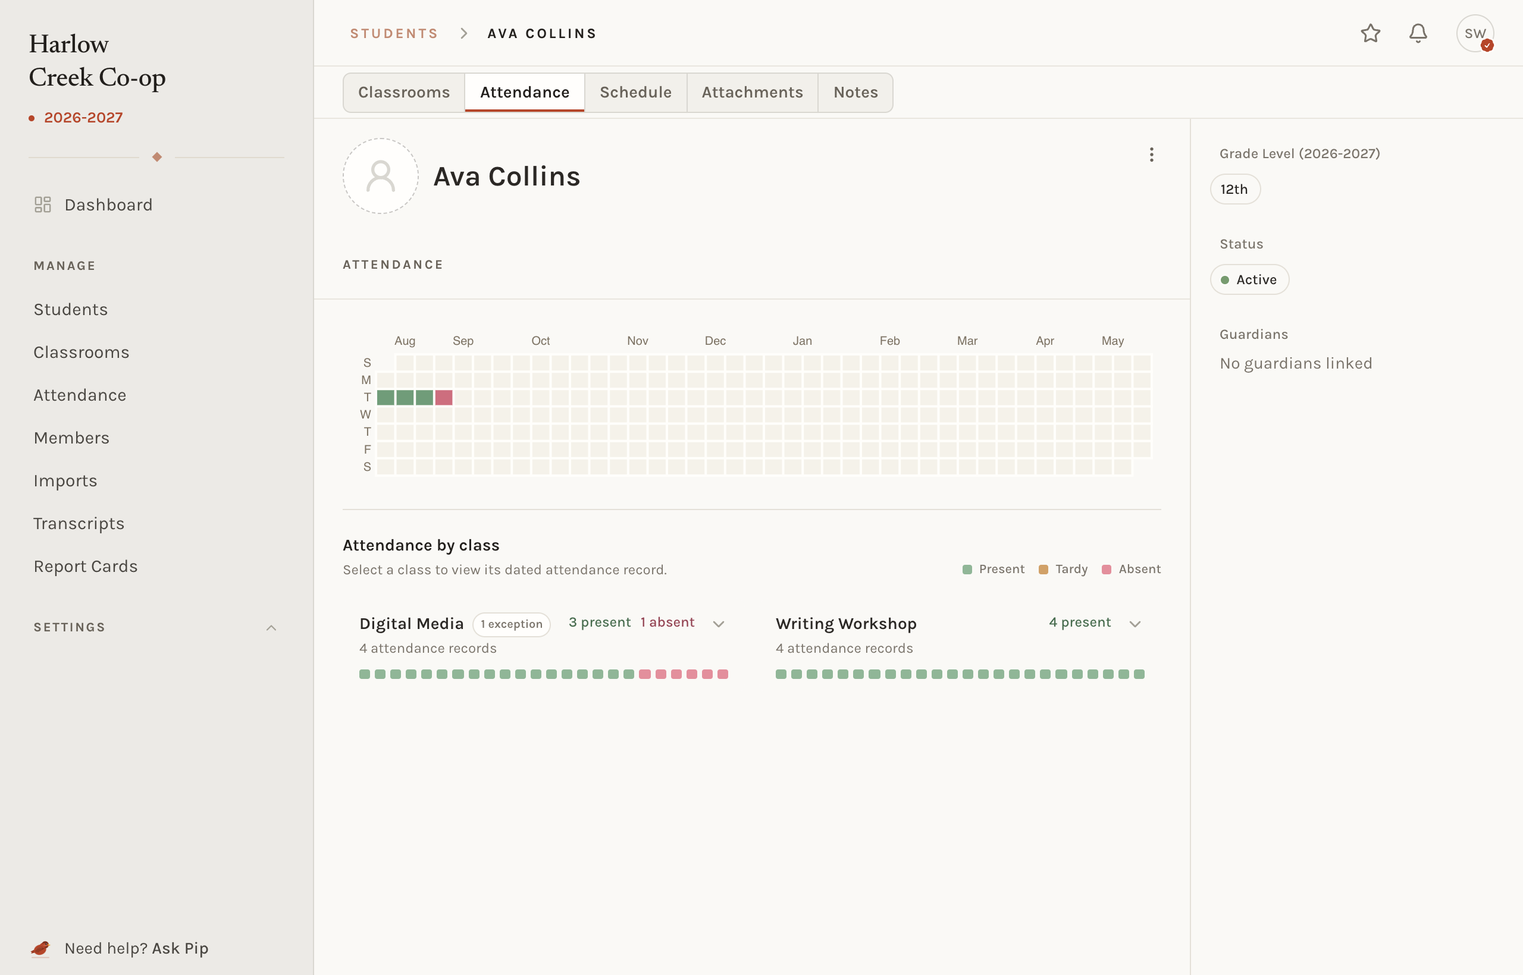This screenshot has width=1523, height=975.
Task: Expand the Writing Workshop attendance chevron
Action: [x=1135, y=624]
